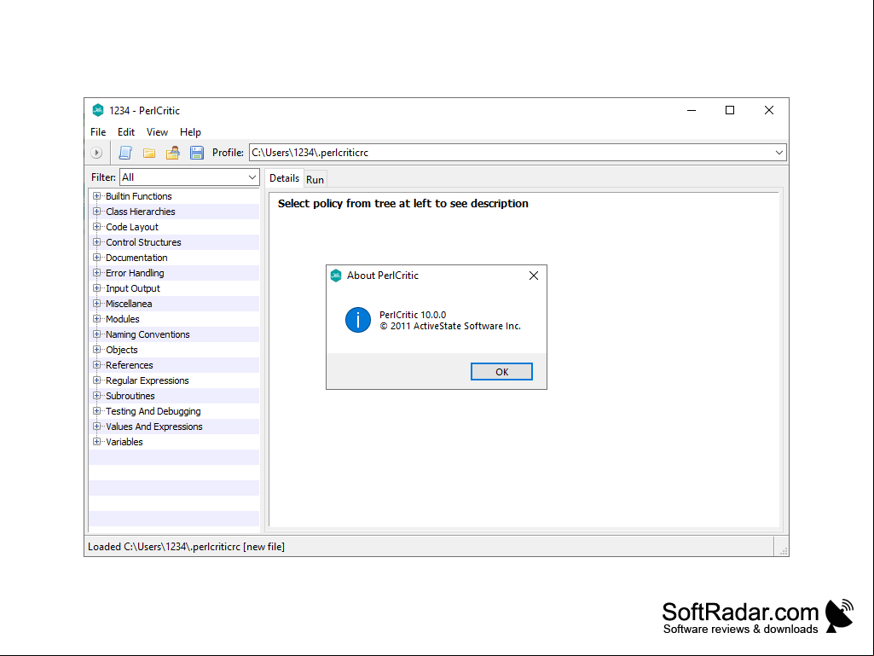Open the Edit menu

point(126,132)
